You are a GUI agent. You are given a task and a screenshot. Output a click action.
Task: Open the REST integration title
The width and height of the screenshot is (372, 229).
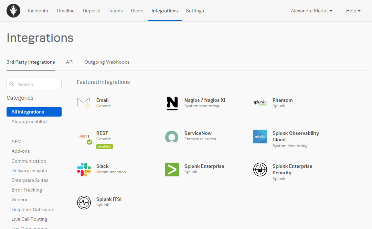(102, 133)
